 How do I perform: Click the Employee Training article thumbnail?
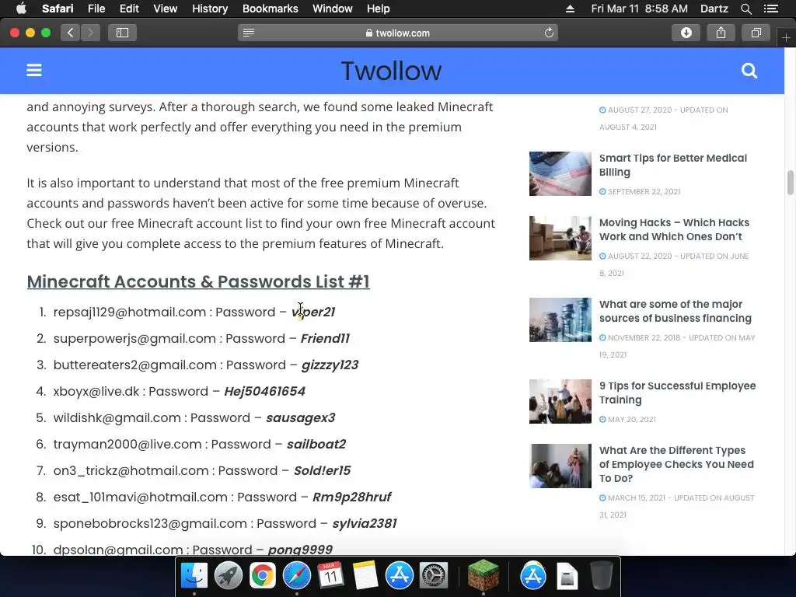tap(560, 402)
